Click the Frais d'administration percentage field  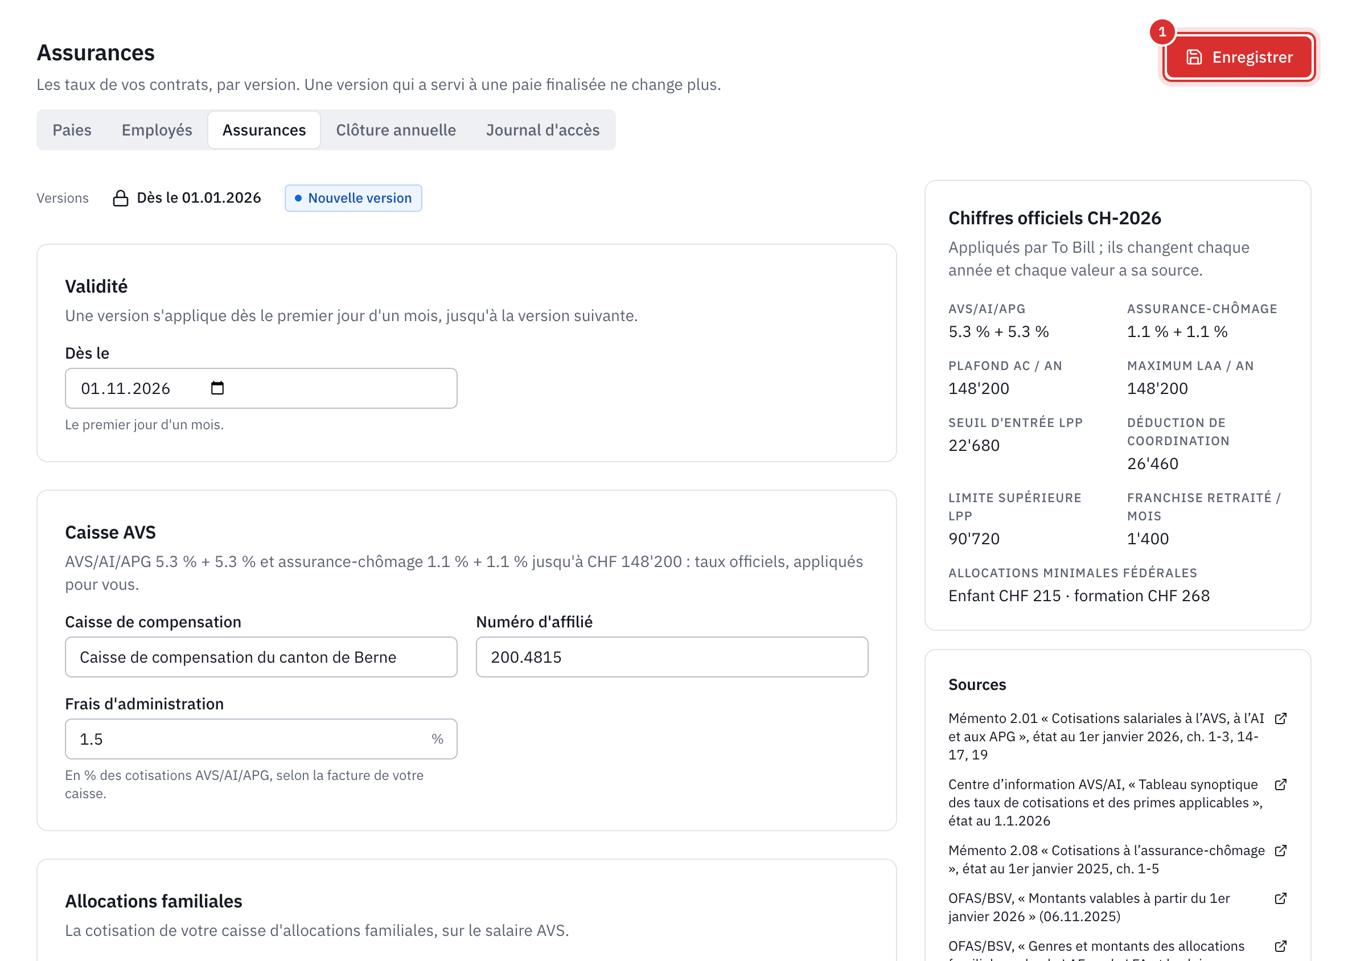pos(261,739)
